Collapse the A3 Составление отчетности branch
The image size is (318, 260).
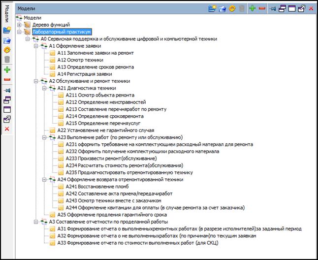36,222
